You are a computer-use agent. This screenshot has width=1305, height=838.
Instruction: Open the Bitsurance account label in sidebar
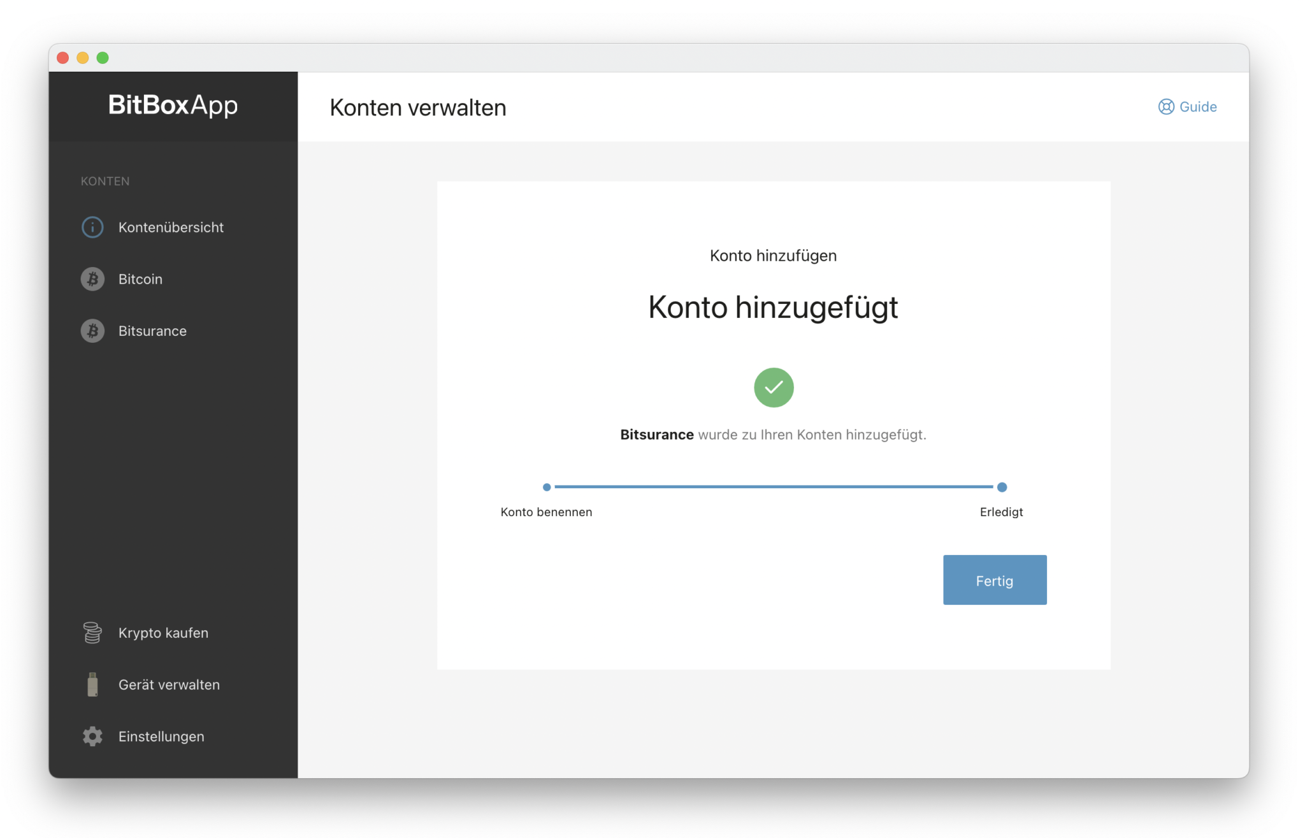click(x=152, y=331)
